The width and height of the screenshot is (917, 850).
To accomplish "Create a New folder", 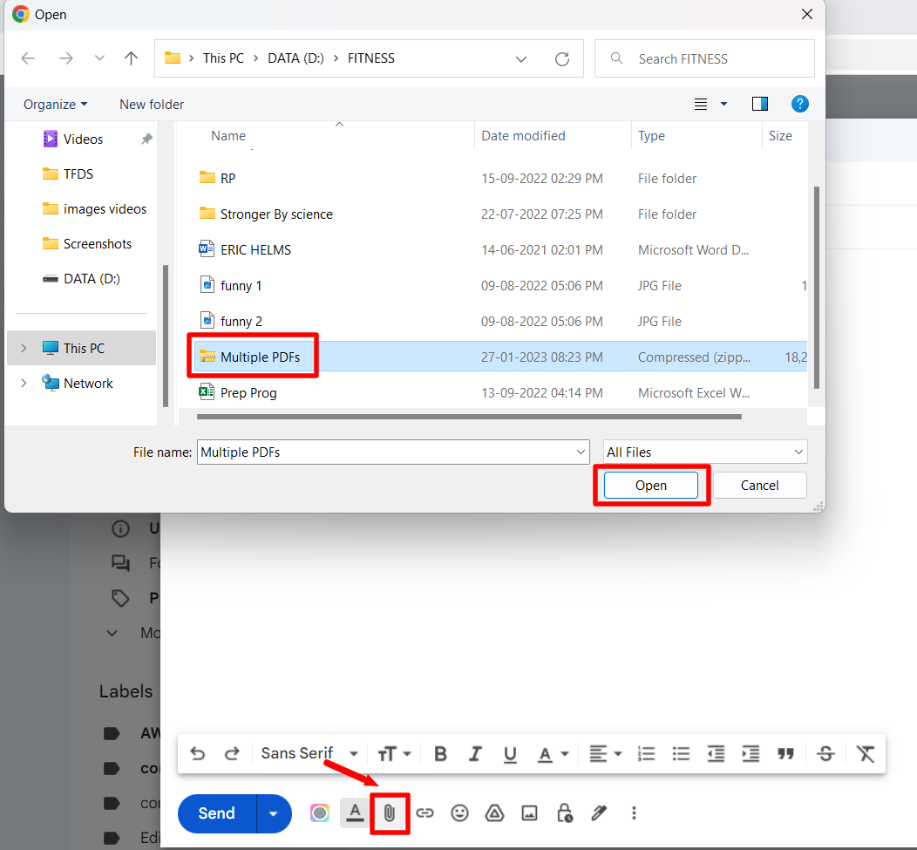I will pyautogui.click(x=152, y=104).
